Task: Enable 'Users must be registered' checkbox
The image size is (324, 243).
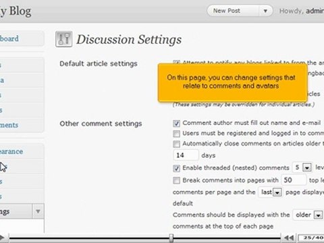Action: 176,134
